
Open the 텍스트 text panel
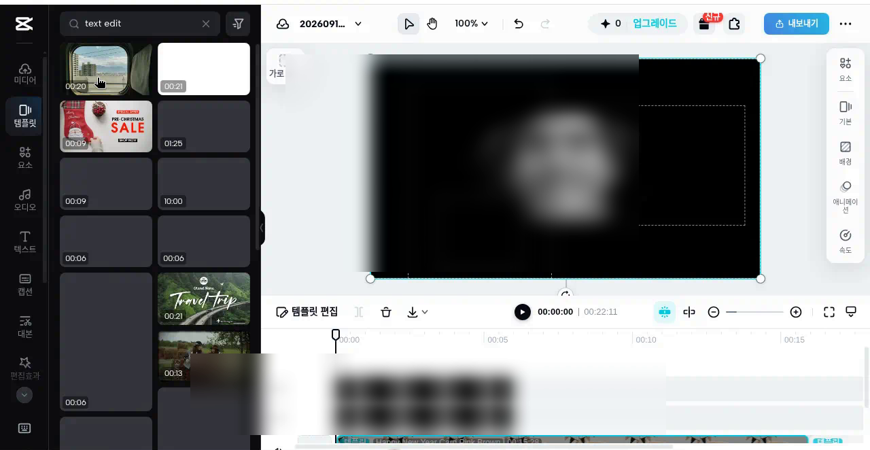[24, 242]
